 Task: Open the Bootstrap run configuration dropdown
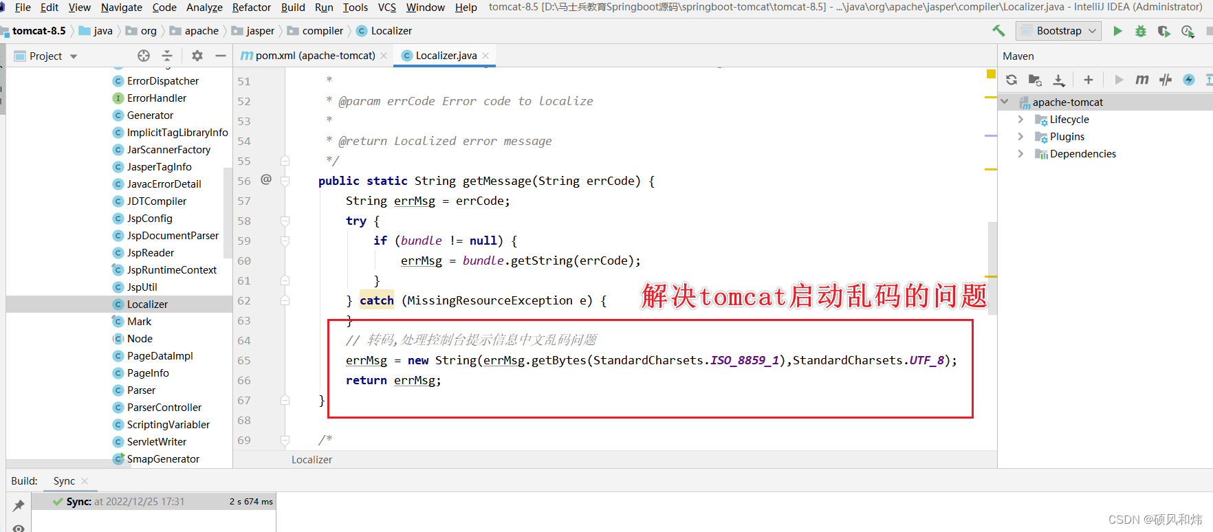pos(1059,31)
